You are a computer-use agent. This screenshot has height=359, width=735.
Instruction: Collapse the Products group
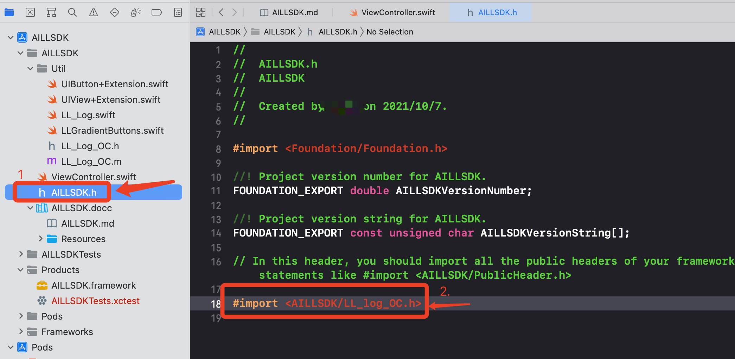(20, 270)
